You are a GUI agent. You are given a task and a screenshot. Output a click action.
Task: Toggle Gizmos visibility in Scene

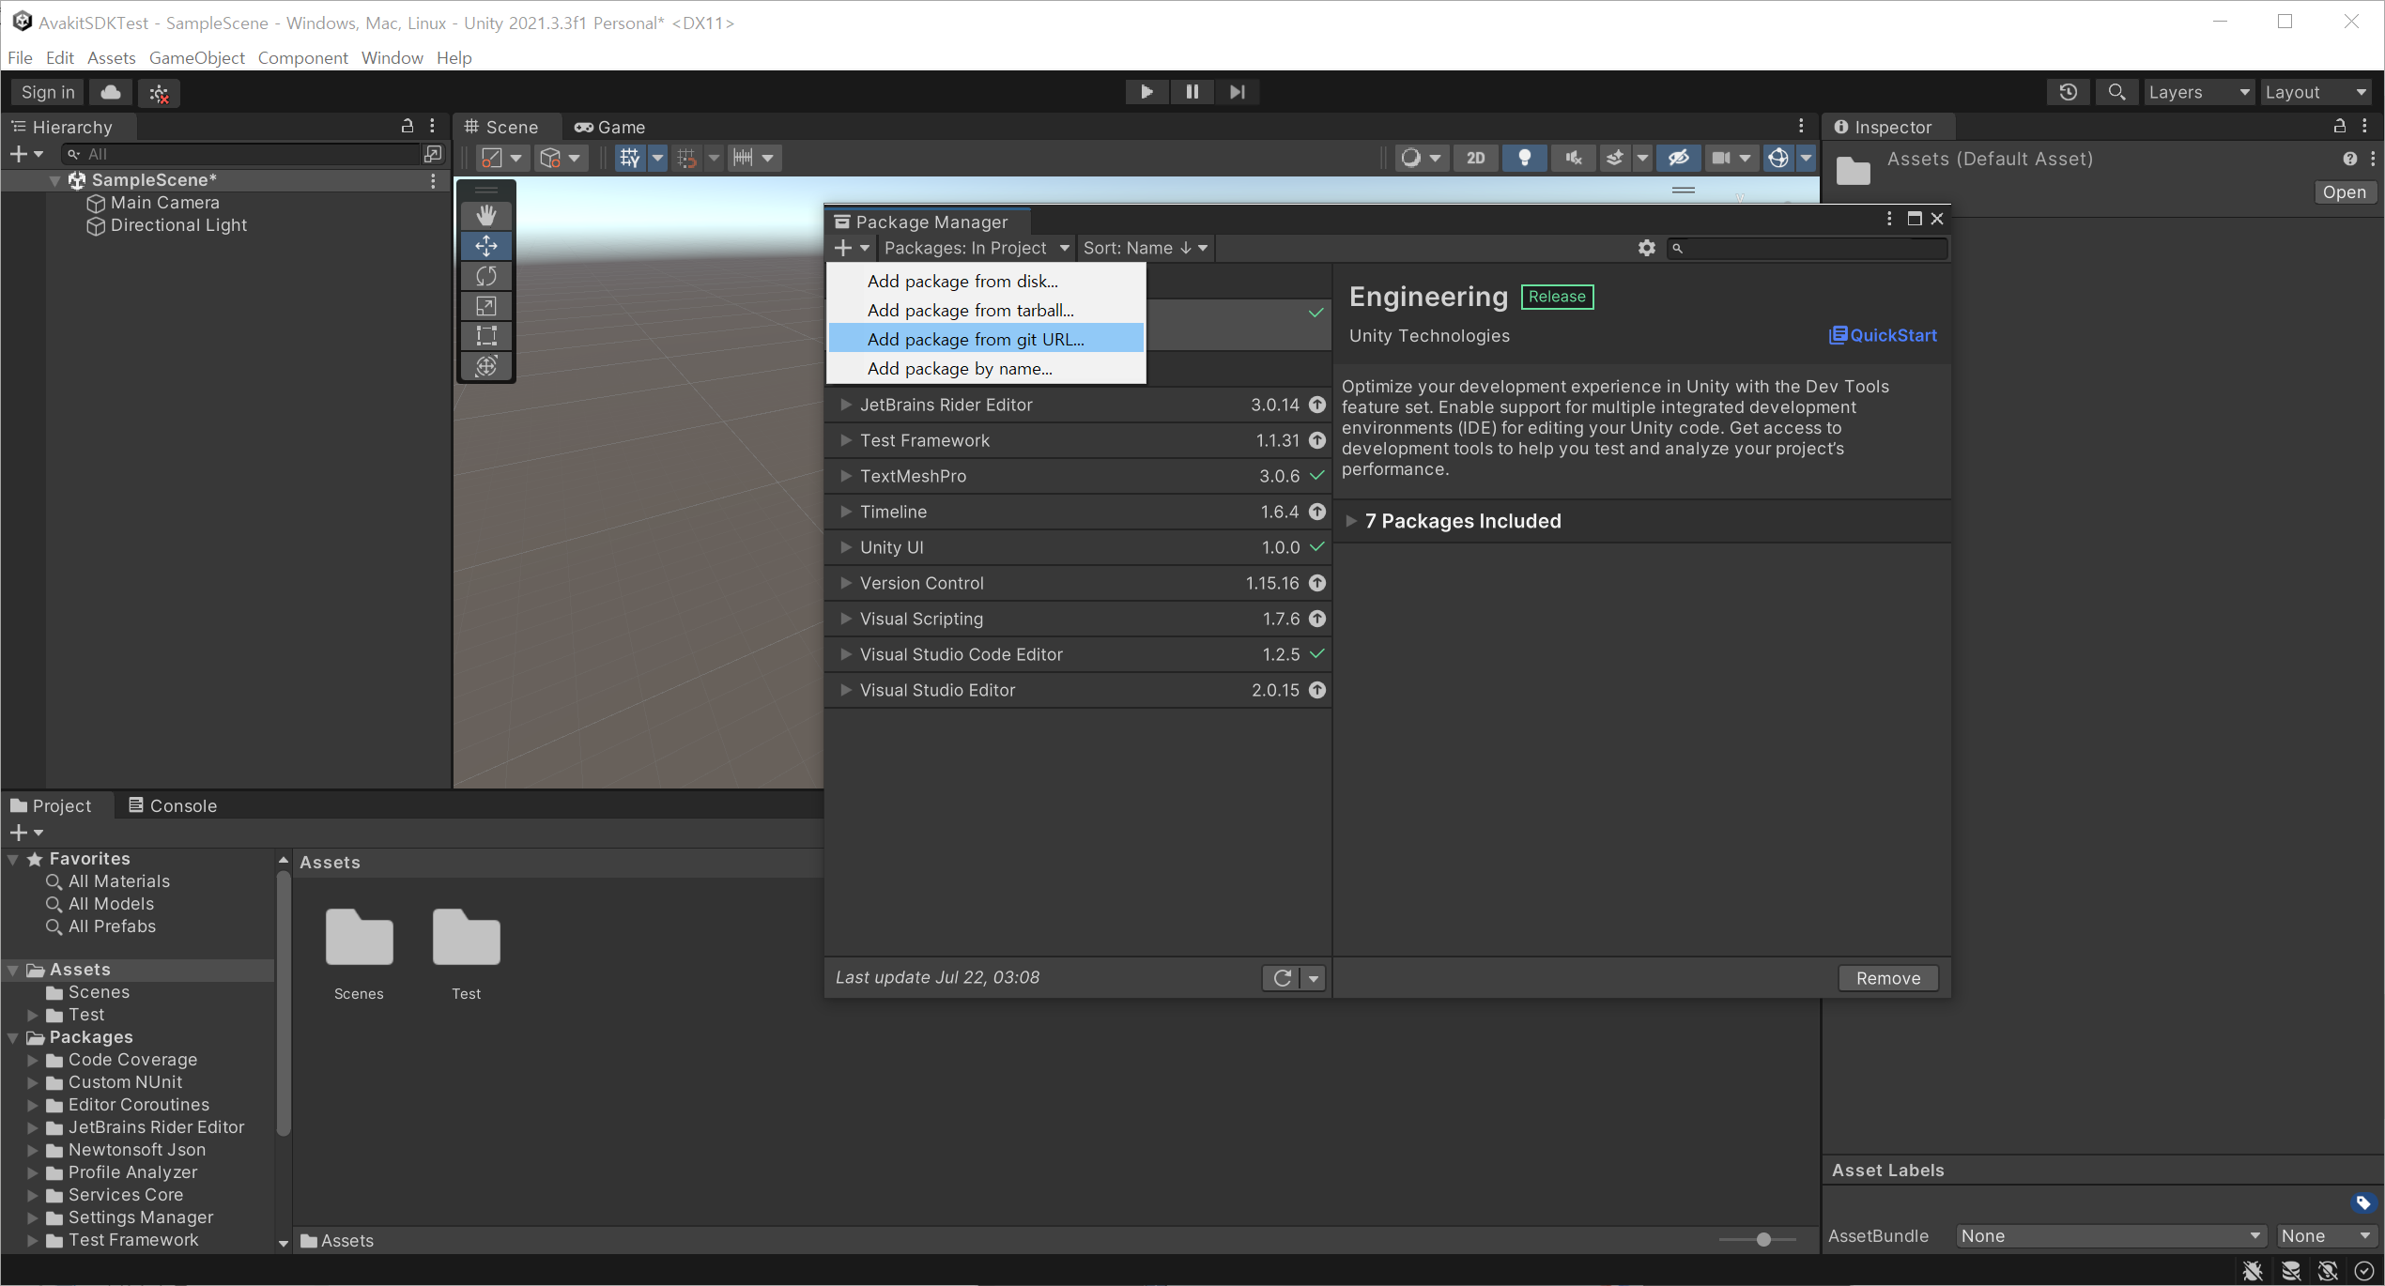pyautogui.click(x=1777, y=158)
